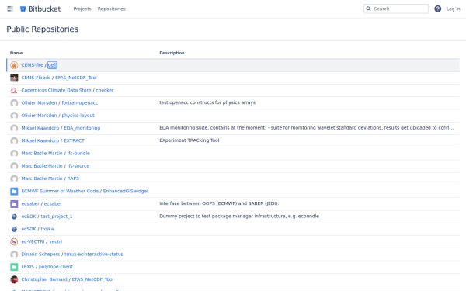466x291 pixels.
Task: Open the polytope-client repository
Action: tap(56, 267)
